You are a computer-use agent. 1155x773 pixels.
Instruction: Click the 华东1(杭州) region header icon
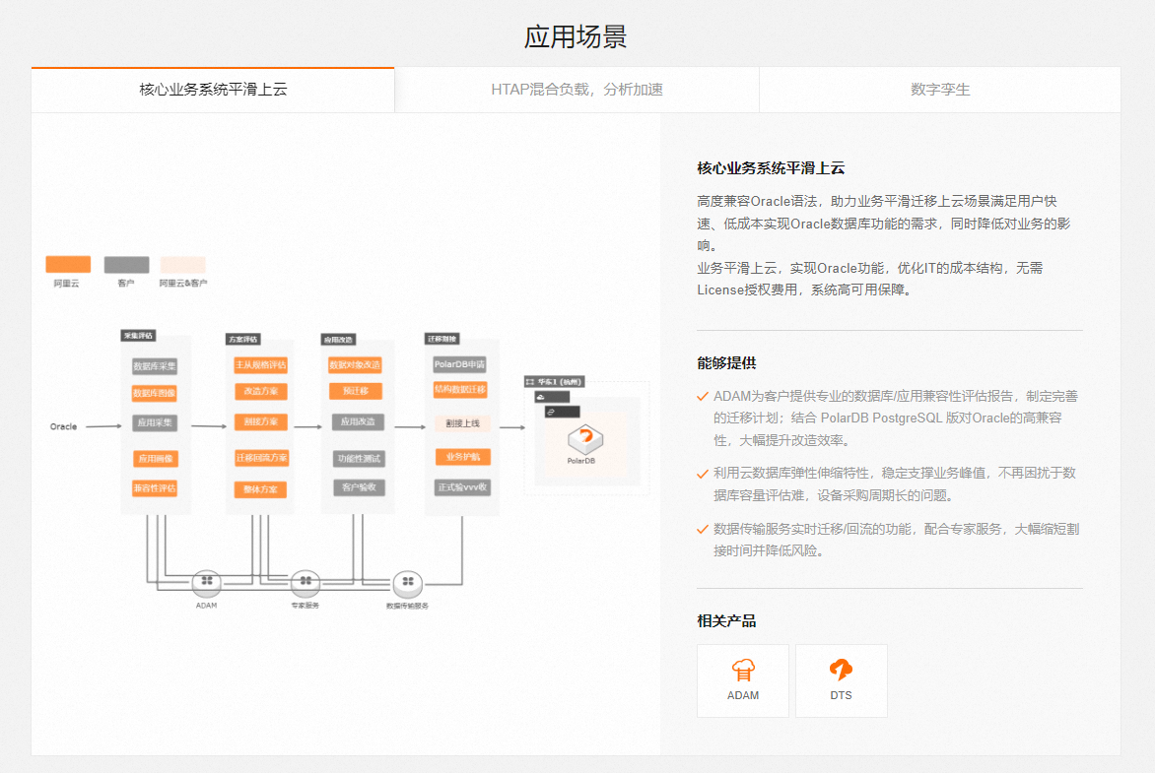pyautogui.click(x=529, y=382)
